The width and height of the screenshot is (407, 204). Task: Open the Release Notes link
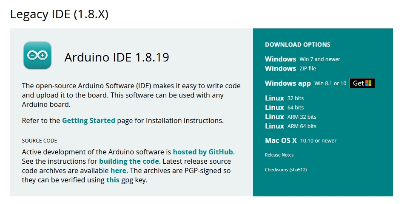(x=279, y=155)
